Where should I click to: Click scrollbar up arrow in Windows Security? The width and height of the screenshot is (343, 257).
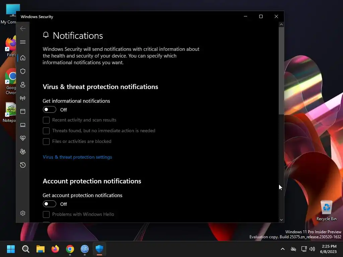pyautogui.click(x=281, y=24)
